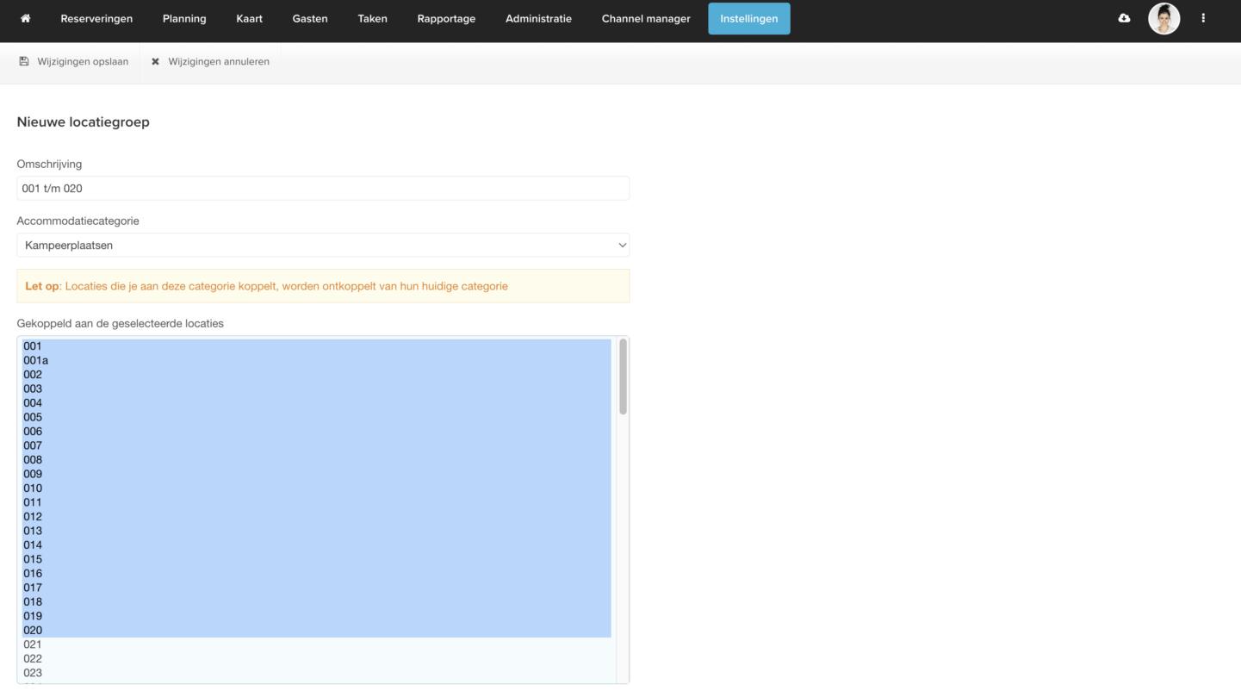Click the Omschrijving text field

click(x=323, y=188)
